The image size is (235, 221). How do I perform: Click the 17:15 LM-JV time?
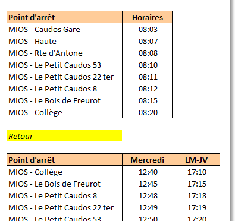[x=197, y=184]
